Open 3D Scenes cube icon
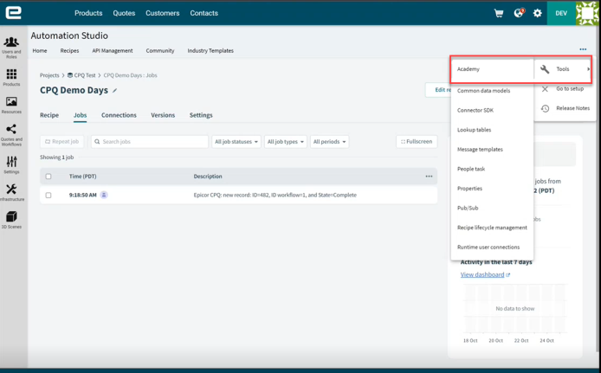Screen dimensions: 601x373 [11, 216]
